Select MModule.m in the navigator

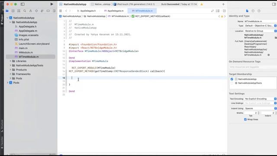click(x=26, y=52)
